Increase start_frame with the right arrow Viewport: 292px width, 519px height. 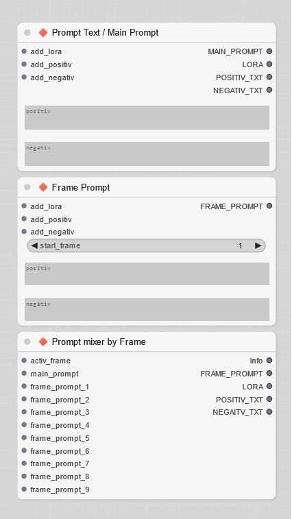pos(258,245)
